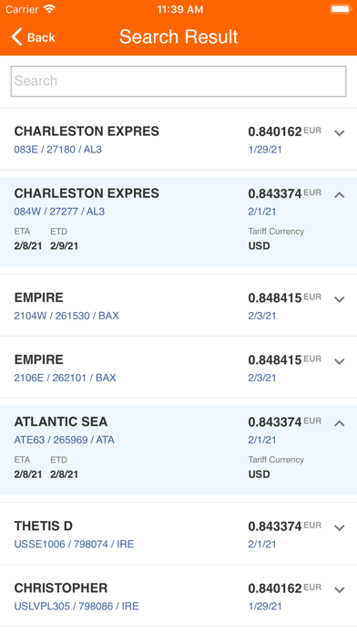This screenshot has width=357, height=635.
Task: Collapse the CHARLESTON EXPRES 084W row chevron
Action: [x=340, y=195]
